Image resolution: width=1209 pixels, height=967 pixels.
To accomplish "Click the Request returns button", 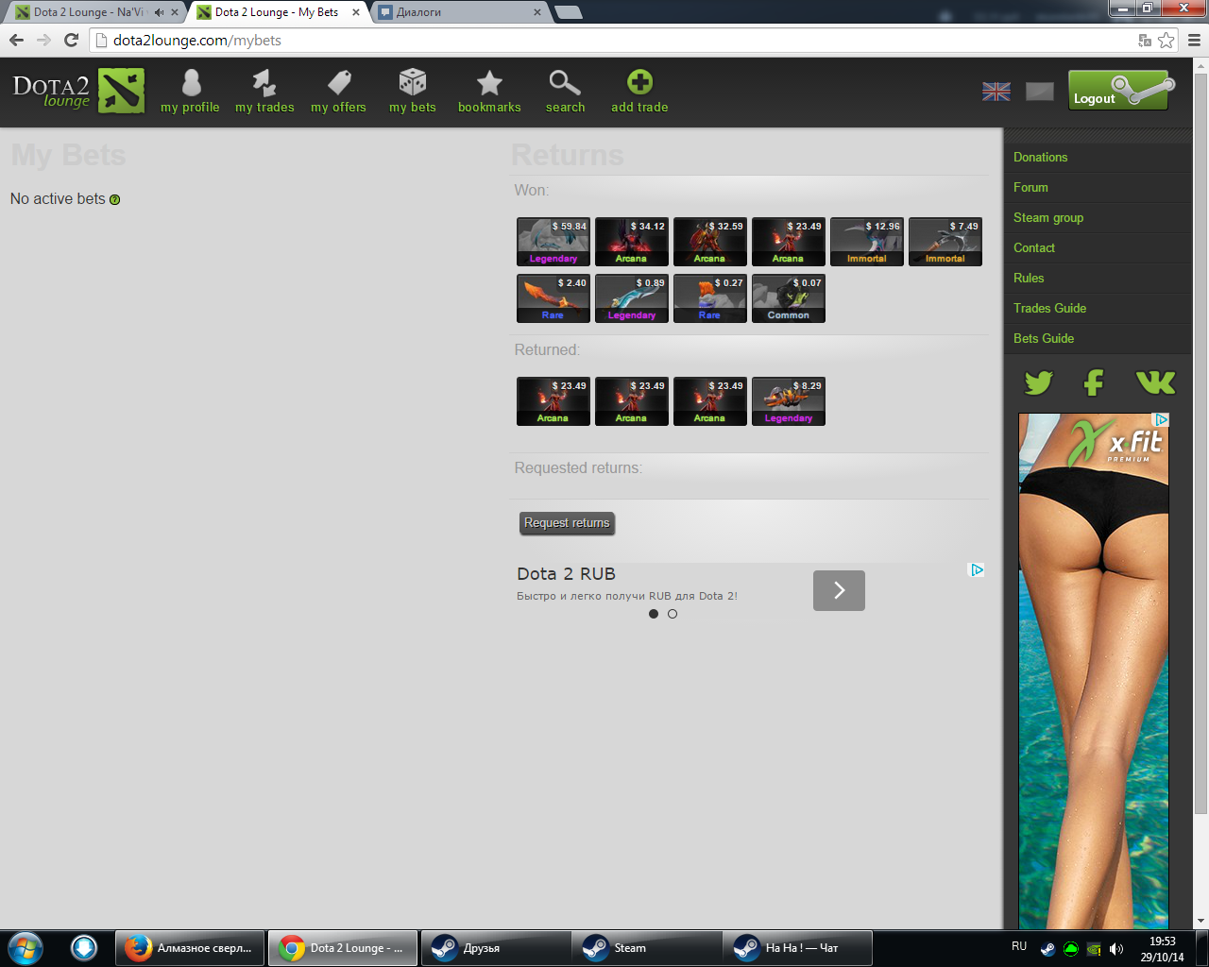I will coord(567,523).
